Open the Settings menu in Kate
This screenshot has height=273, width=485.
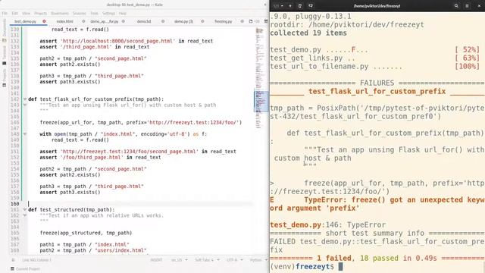pos(108,14)
